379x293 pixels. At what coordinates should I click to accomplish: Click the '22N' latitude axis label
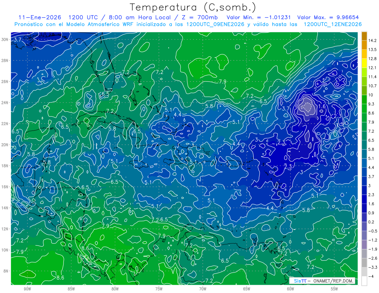pyautogui.click(x=5, y=124)
